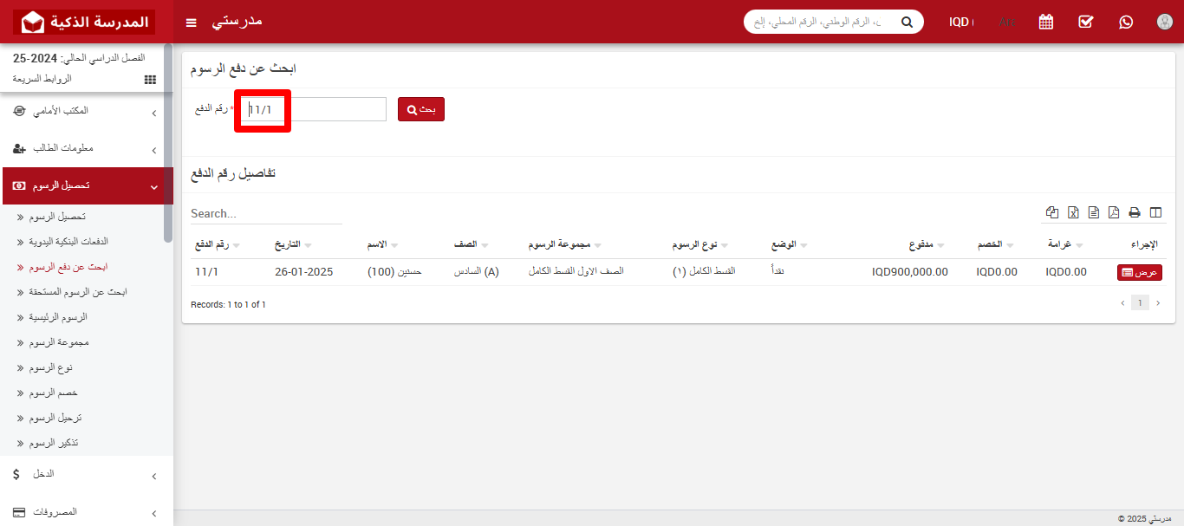Export table as PDF icon

[x=1114, y=212]
